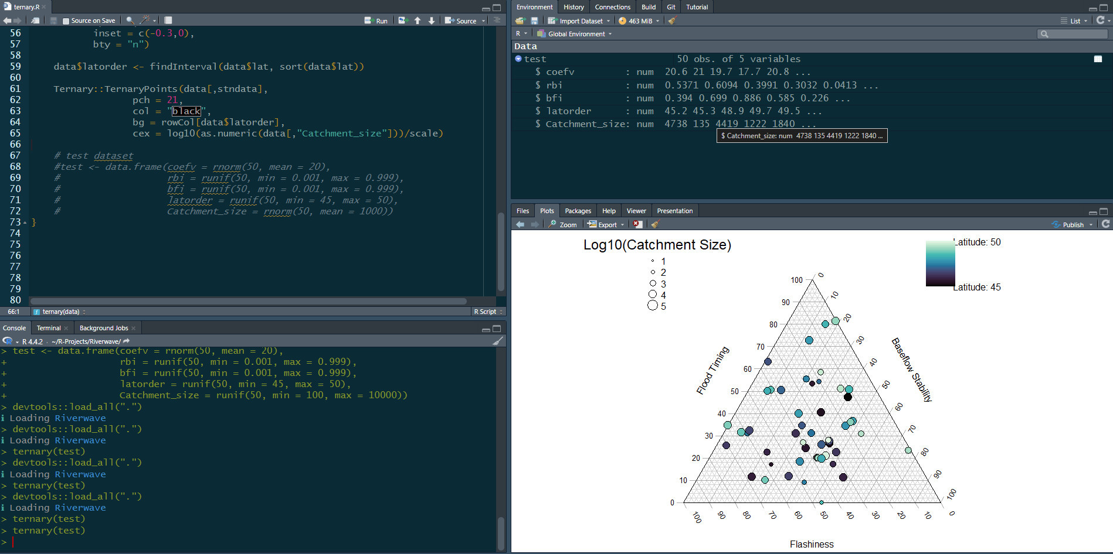Image resolution: width=1113 pixels, height=554 pixels.
Task: View current working directory arrow in console
Action: (126, 341)
